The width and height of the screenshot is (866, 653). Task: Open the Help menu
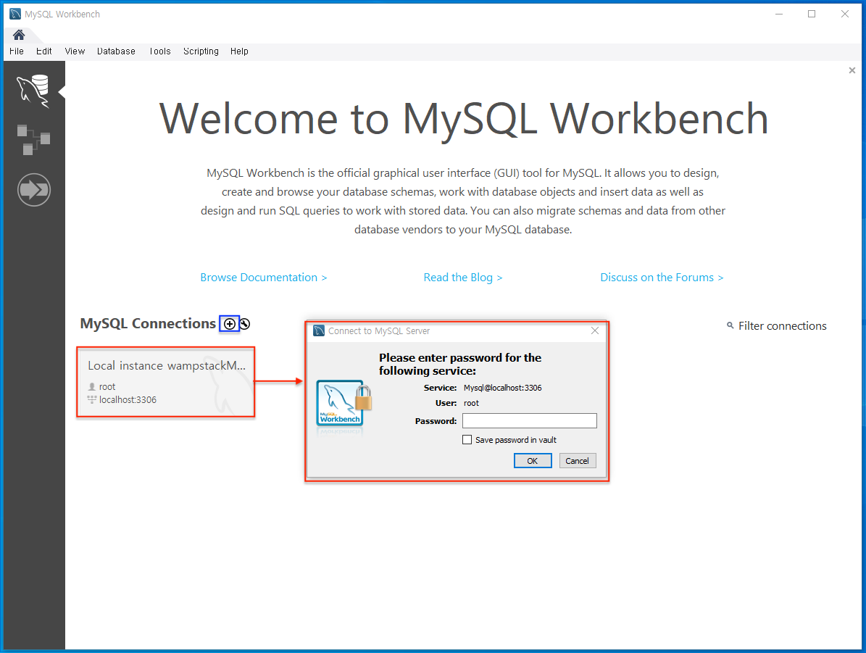pyautogui.click(x=239, y=51)
